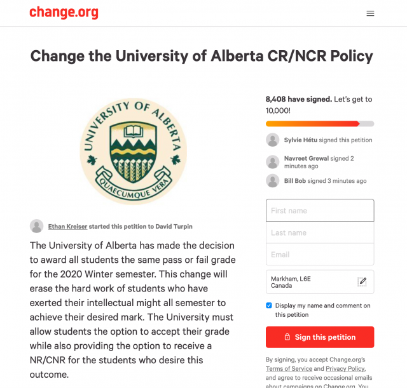Focus the Last name field
Screen dimensions: 407x388
pos(320,232)
